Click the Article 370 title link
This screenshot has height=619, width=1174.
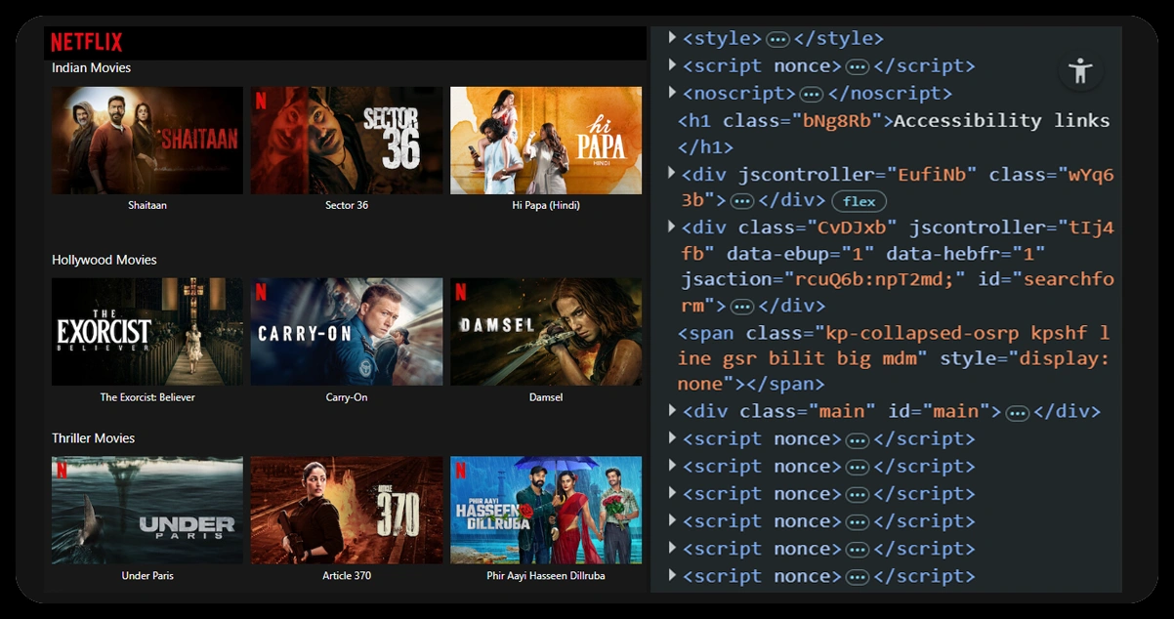click(x=347, y=576)
